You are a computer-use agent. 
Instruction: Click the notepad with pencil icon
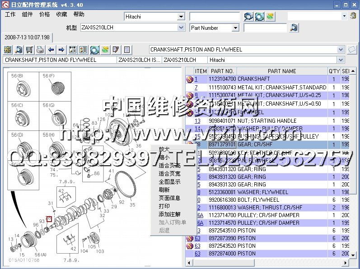point(116,50)
